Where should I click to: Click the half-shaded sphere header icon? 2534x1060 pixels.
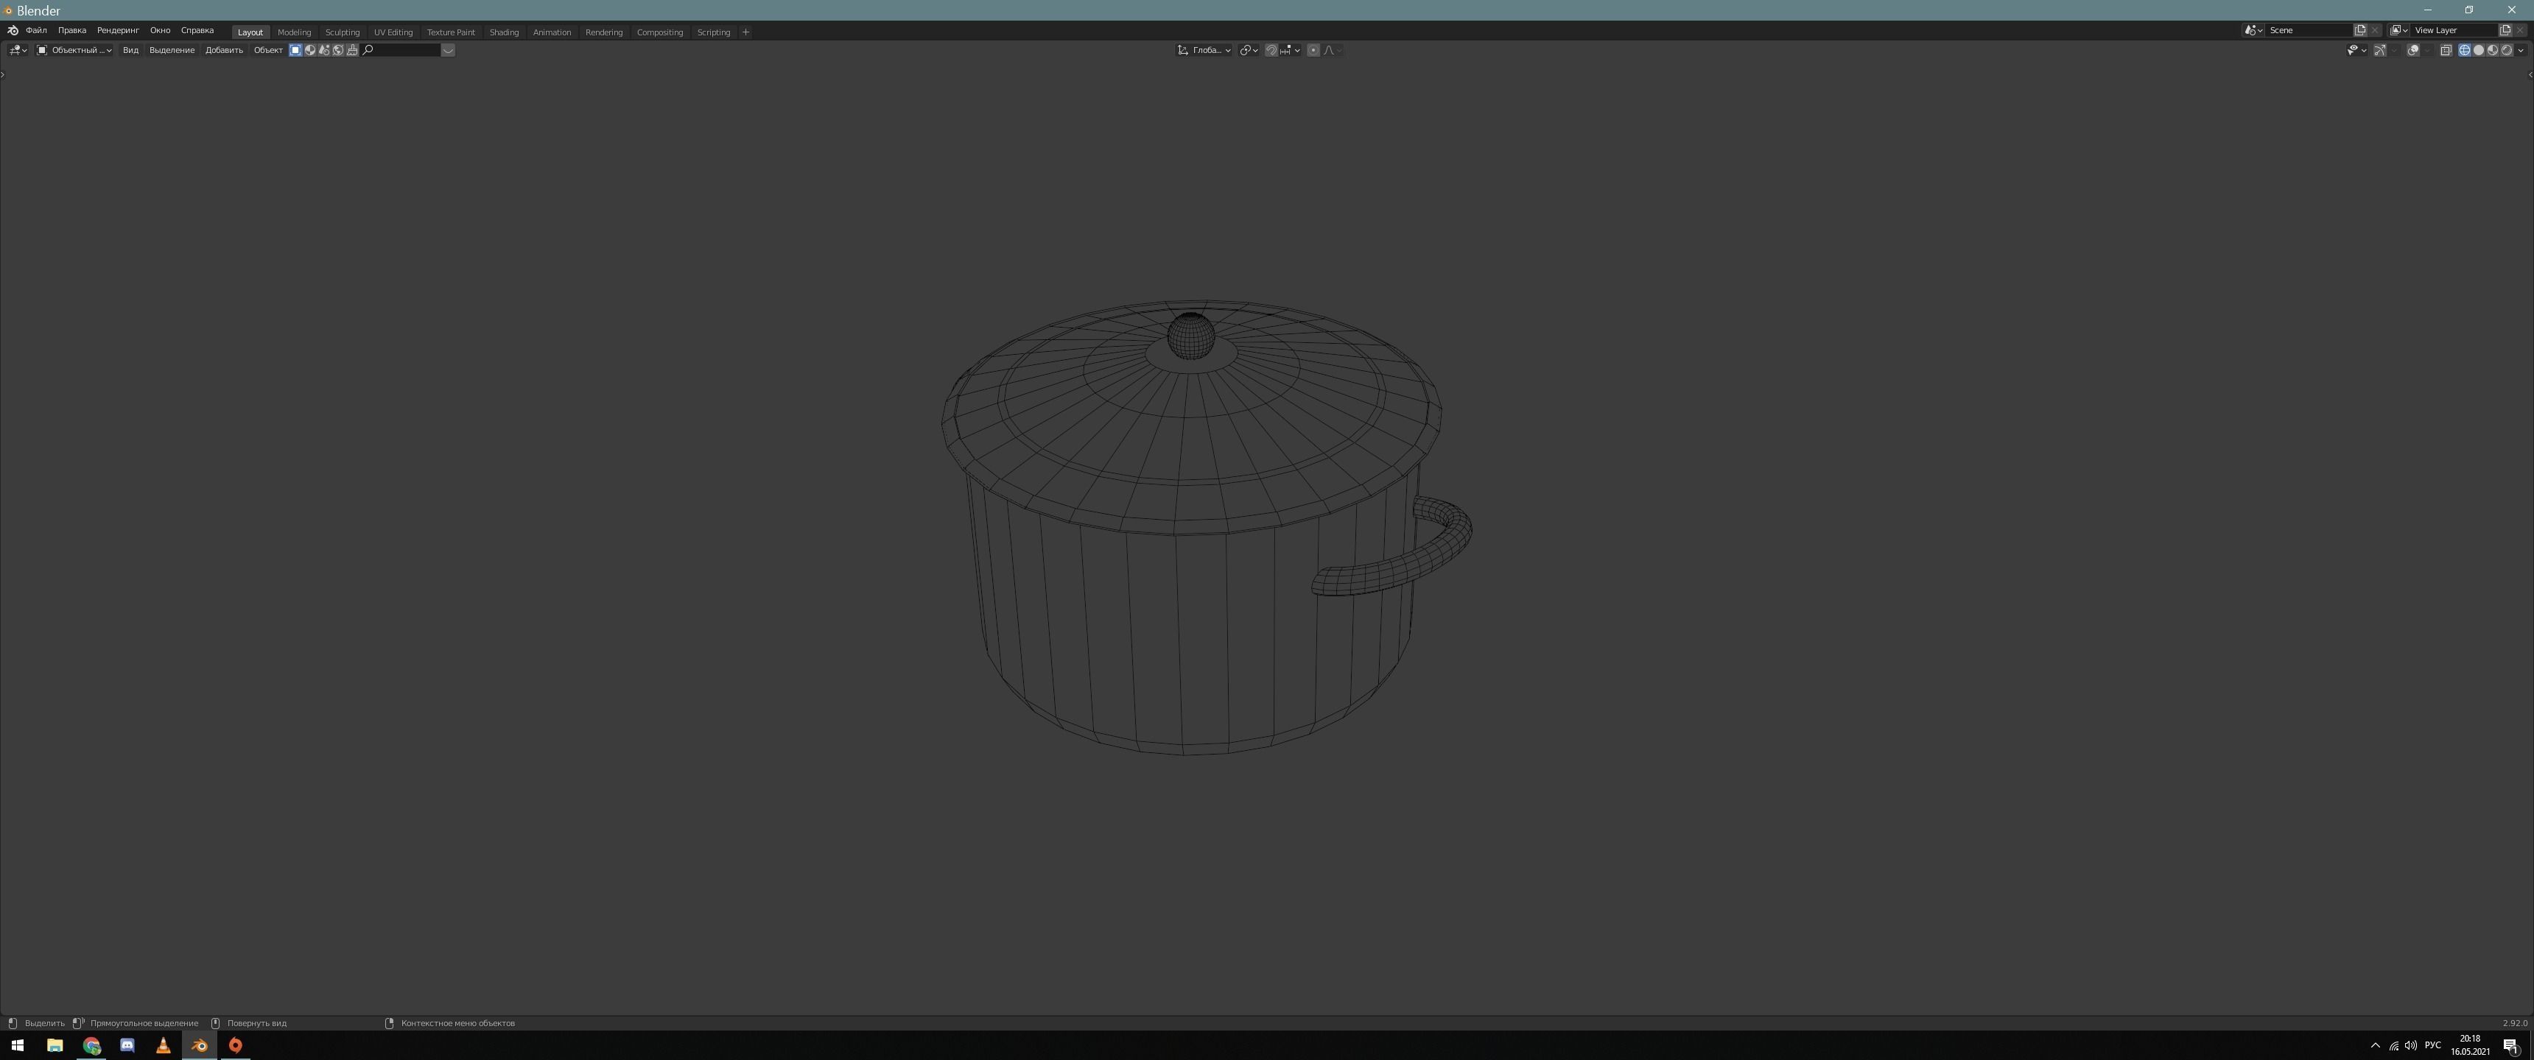pos(310,50)
